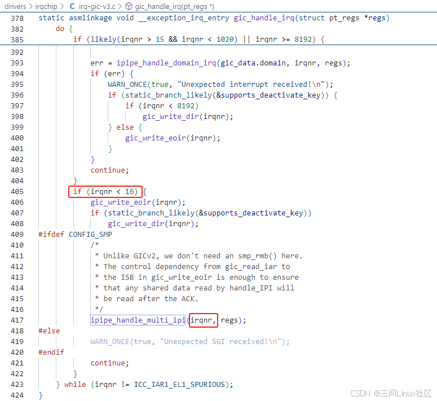Open the gic_handle_irq(pt_regs *) breadcrumb symbol

coord(174,6)
